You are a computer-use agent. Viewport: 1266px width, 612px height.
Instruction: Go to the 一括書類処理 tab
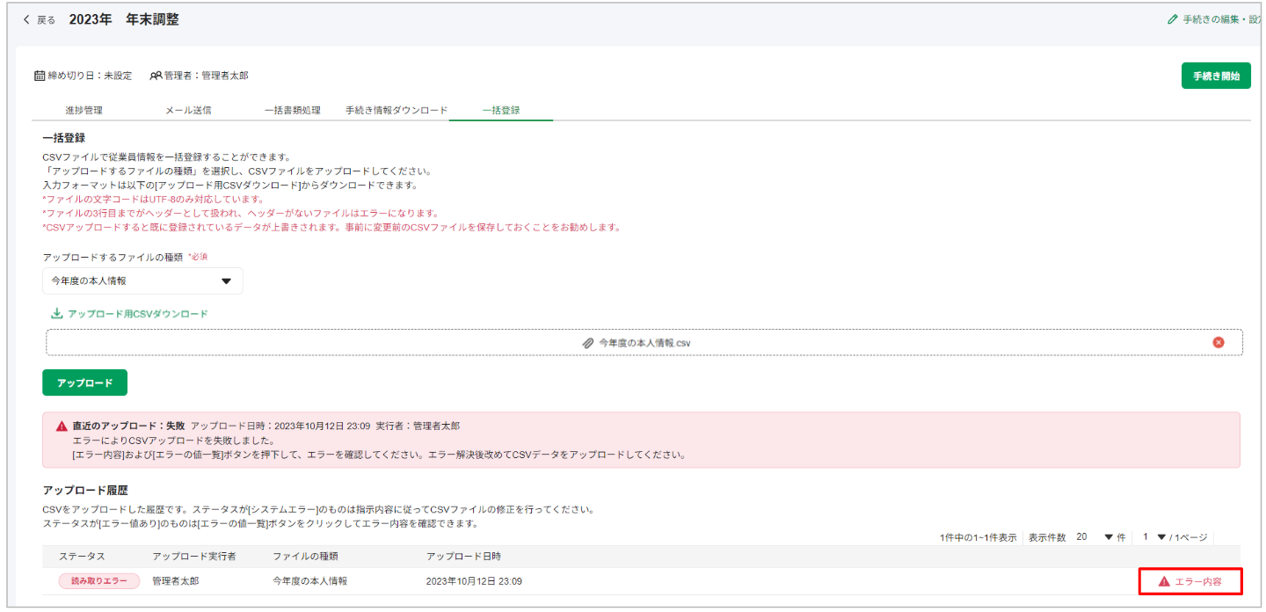tap(293, 111)
